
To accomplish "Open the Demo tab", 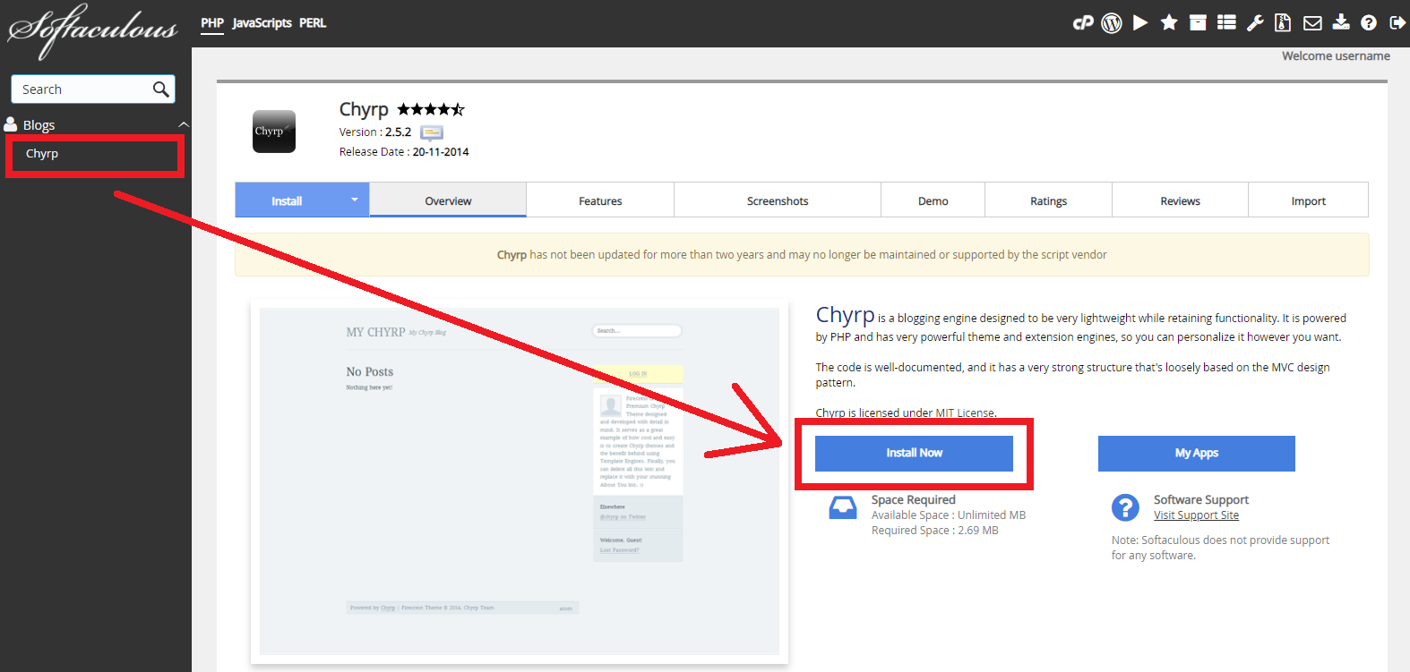I will pyautogui.click(x=933, y=200).
